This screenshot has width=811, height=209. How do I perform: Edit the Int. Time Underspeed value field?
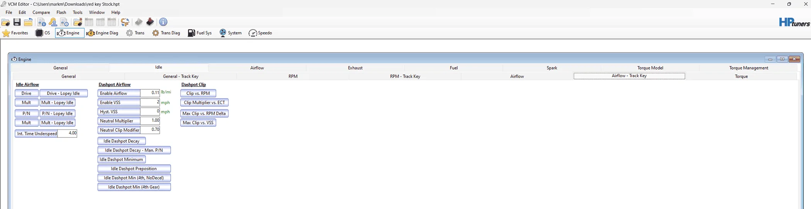[x=67, y=133]
